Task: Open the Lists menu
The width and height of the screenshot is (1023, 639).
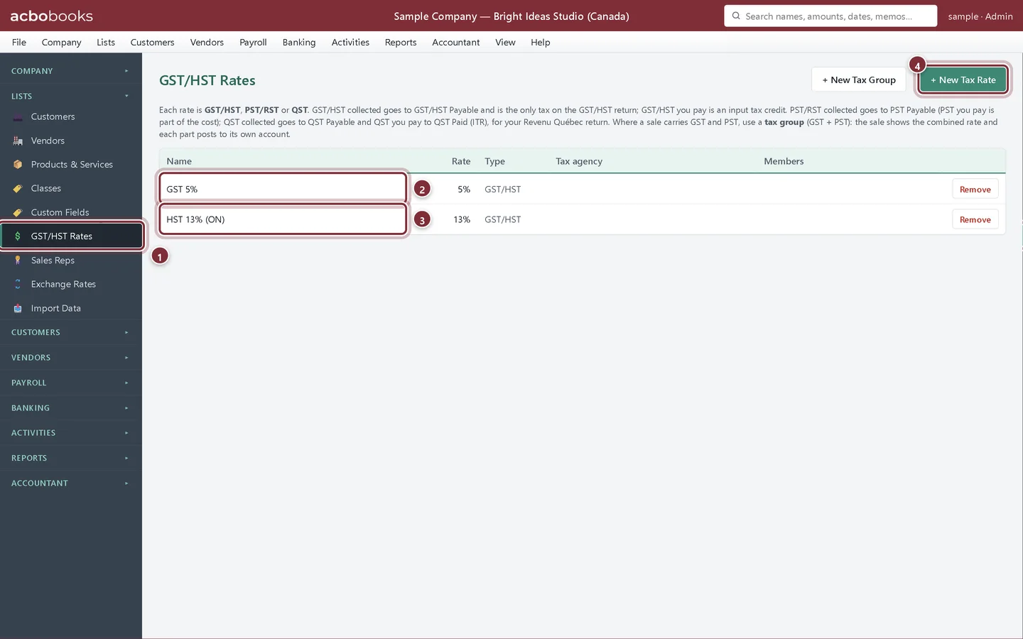Action: [106, 42]
